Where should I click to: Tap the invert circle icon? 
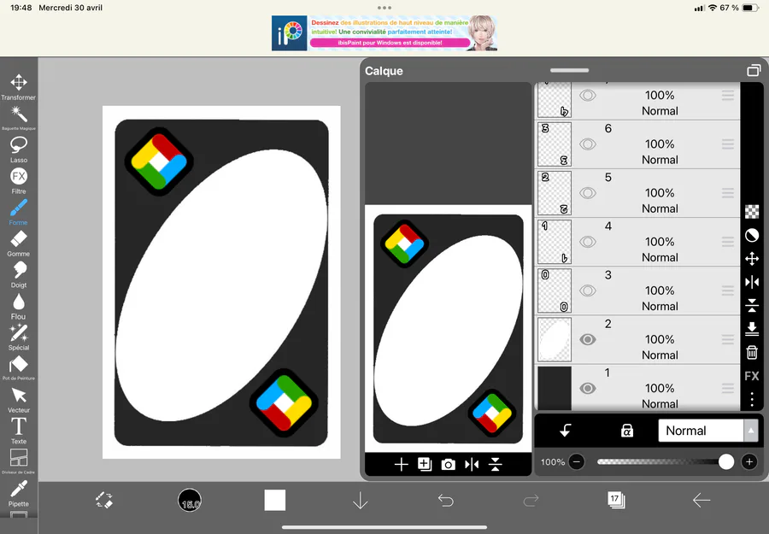(x=752, y=235)
